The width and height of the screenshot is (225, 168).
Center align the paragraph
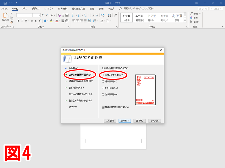(78, 21)
